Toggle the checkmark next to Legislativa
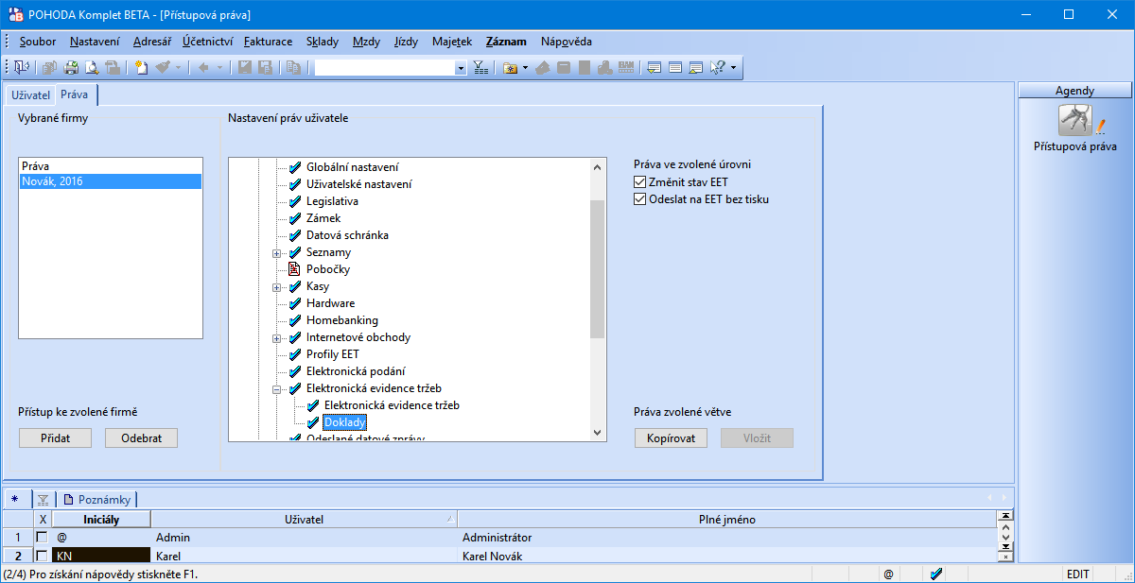The height and width of the screenshot is (583, 1135). tap(294, 201)
